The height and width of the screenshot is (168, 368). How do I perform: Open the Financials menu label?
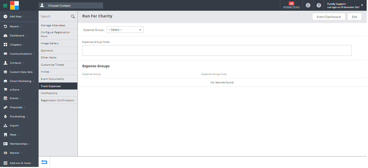coord(16,107)
